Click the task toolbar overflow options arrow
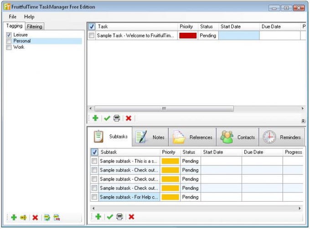 303,121
